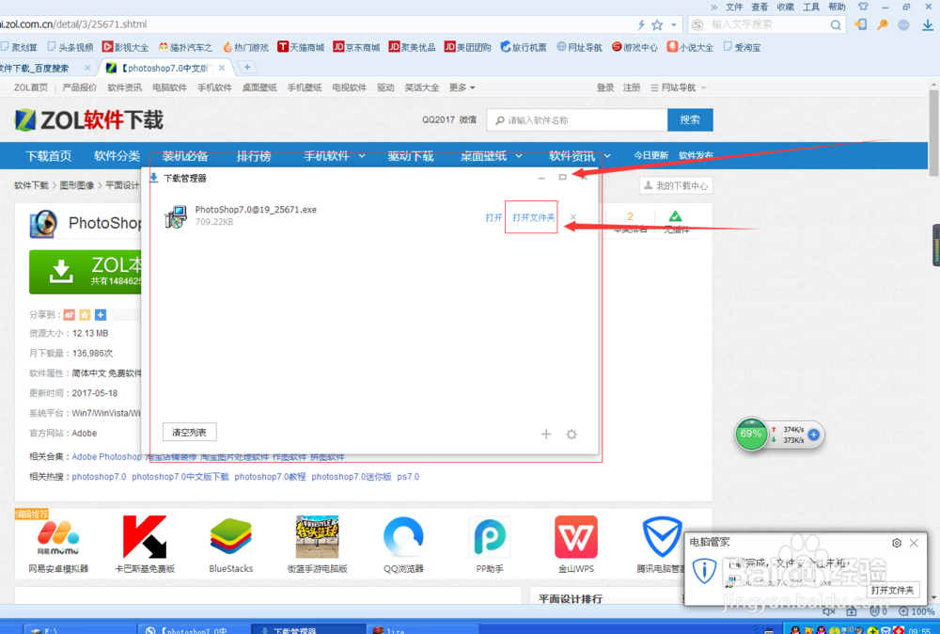Open the 小说大全 bookmark
The width and height of the screenshot is (940, 634).
tap(691, 47)
